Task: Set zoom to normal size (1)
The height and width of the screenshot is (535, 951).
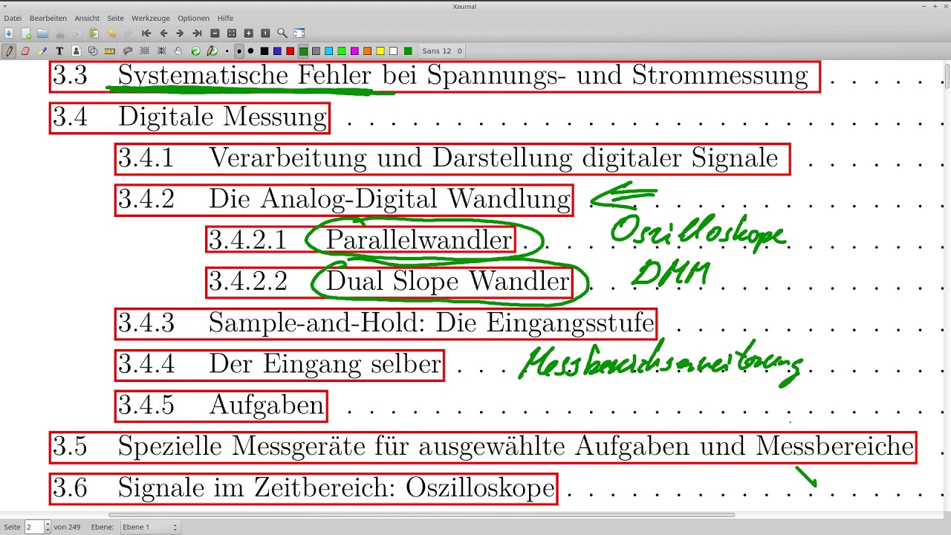Action: 265,33
